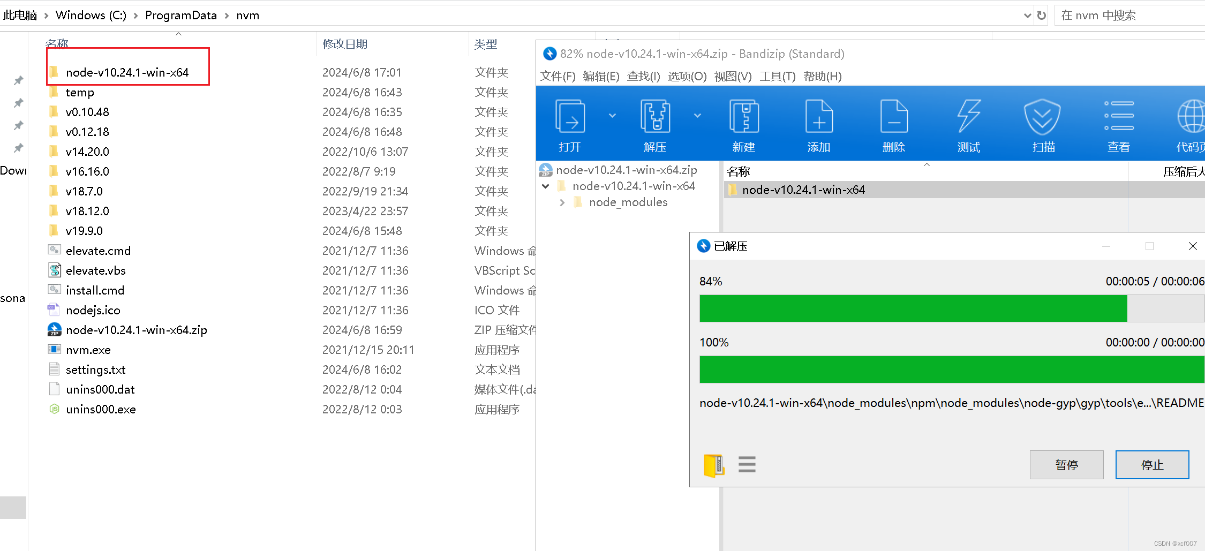The width and height of the screenshot is (1205, 551).
Task: Click the 新建 (New archive) icon
Action: [743, 124]
